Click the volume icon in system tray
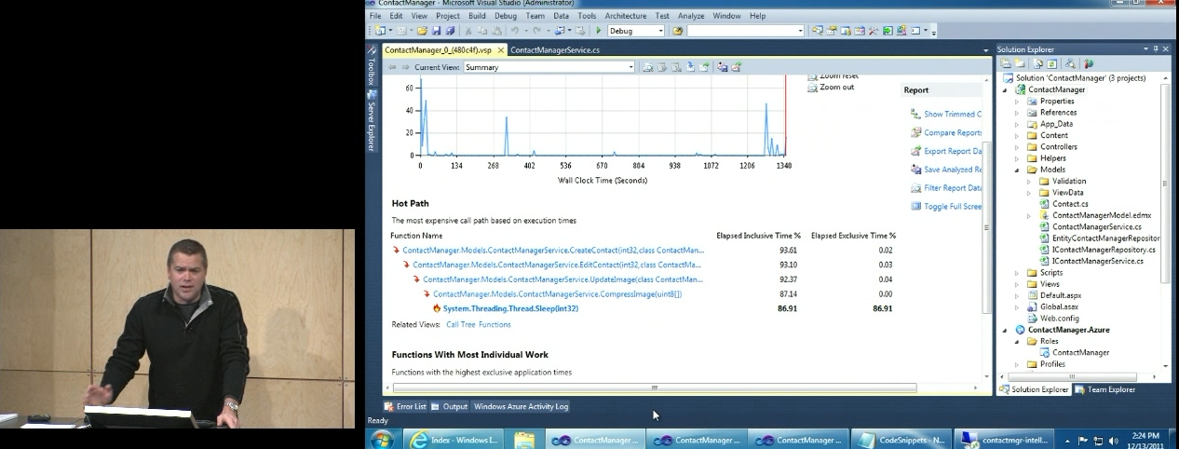The image size is (1179, 449). click(1113, 441)
